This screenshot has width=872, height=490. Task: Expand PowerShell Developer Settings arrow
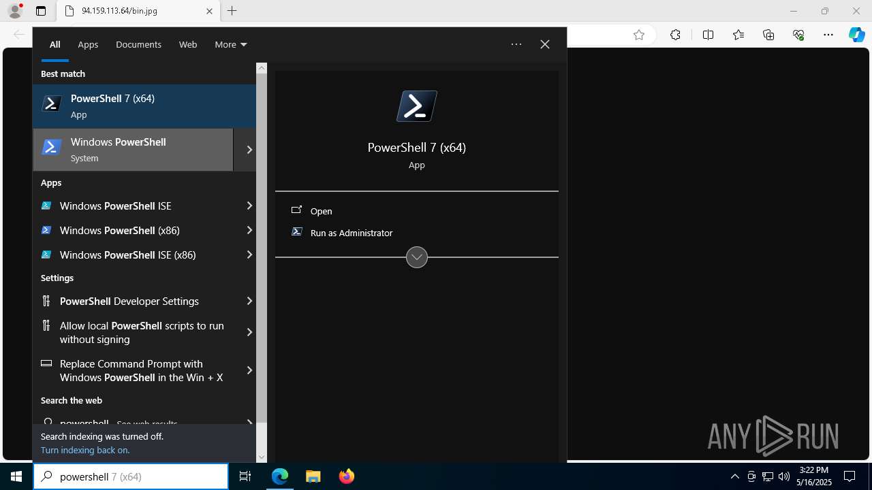[x=249, y=301]
